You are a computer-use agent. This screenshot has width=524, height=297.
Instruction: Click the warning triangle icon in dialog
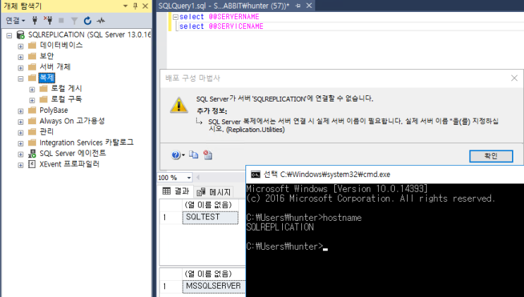[x=179, y=105]
